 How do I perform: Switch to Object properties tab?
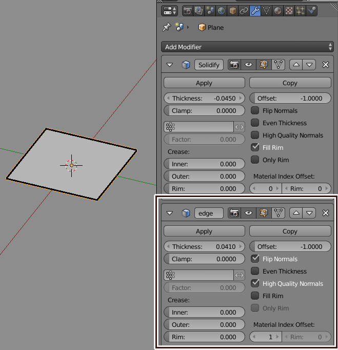click(232, 11)
